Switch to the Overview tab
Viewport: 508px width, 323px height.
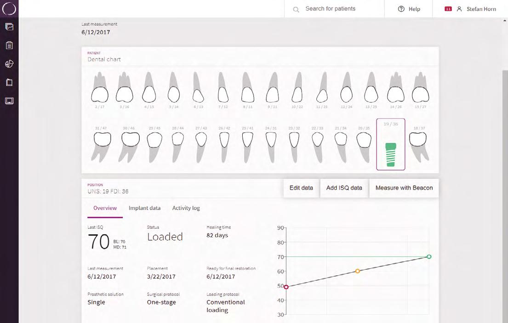click(105, 208)
